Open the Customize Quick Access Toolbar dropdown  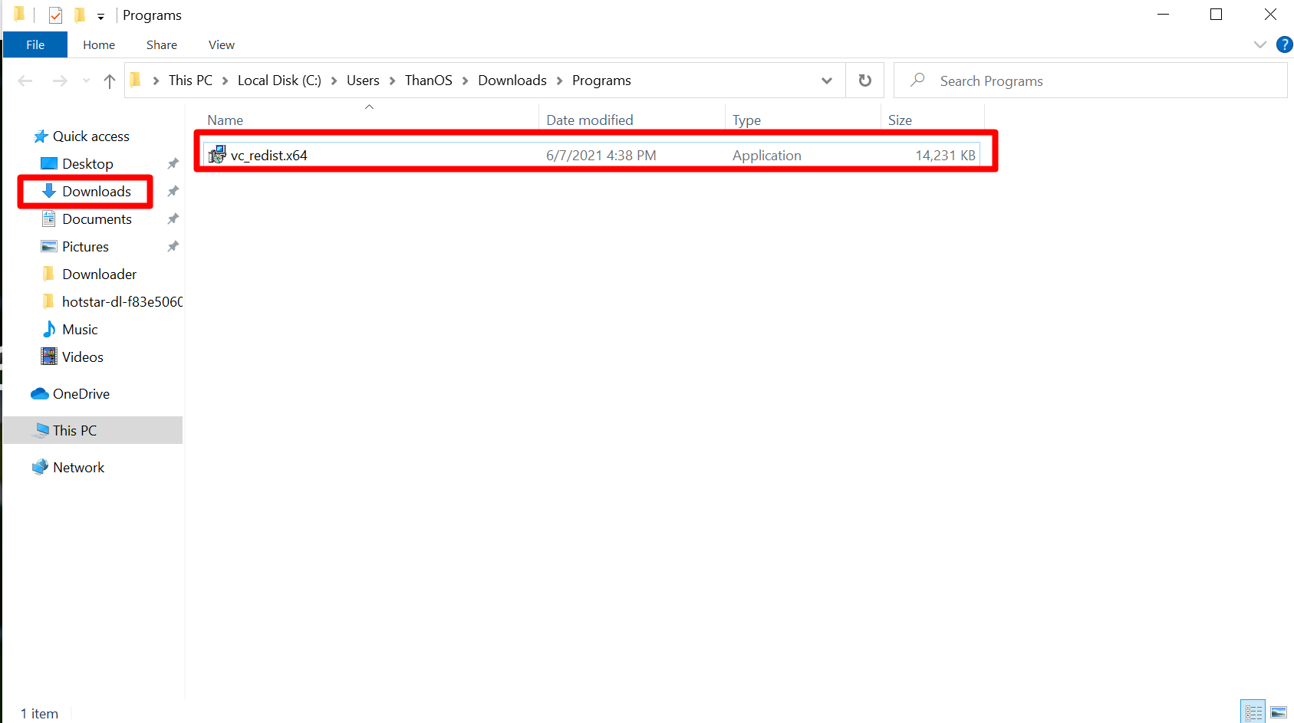click(100, 16)
